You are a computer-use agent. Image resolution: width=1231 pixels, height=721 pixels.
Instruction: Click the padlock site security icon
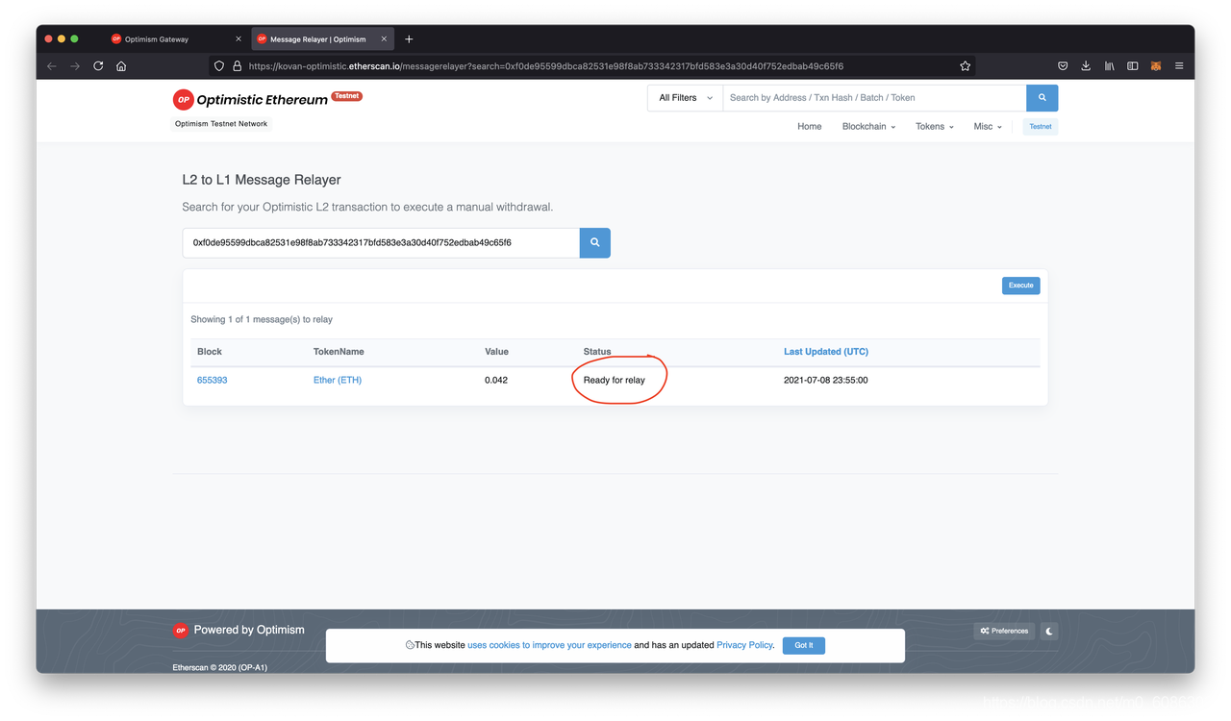[x=237, y=66]
